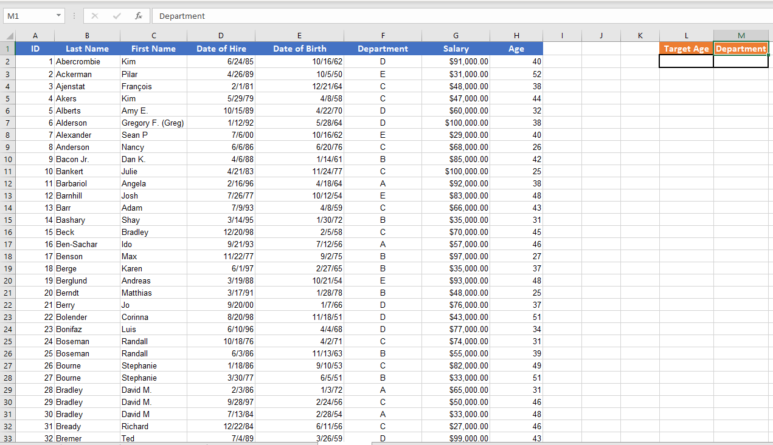Click an empty cell in column J
Screen dimensions: 773x445
[601, 123]
